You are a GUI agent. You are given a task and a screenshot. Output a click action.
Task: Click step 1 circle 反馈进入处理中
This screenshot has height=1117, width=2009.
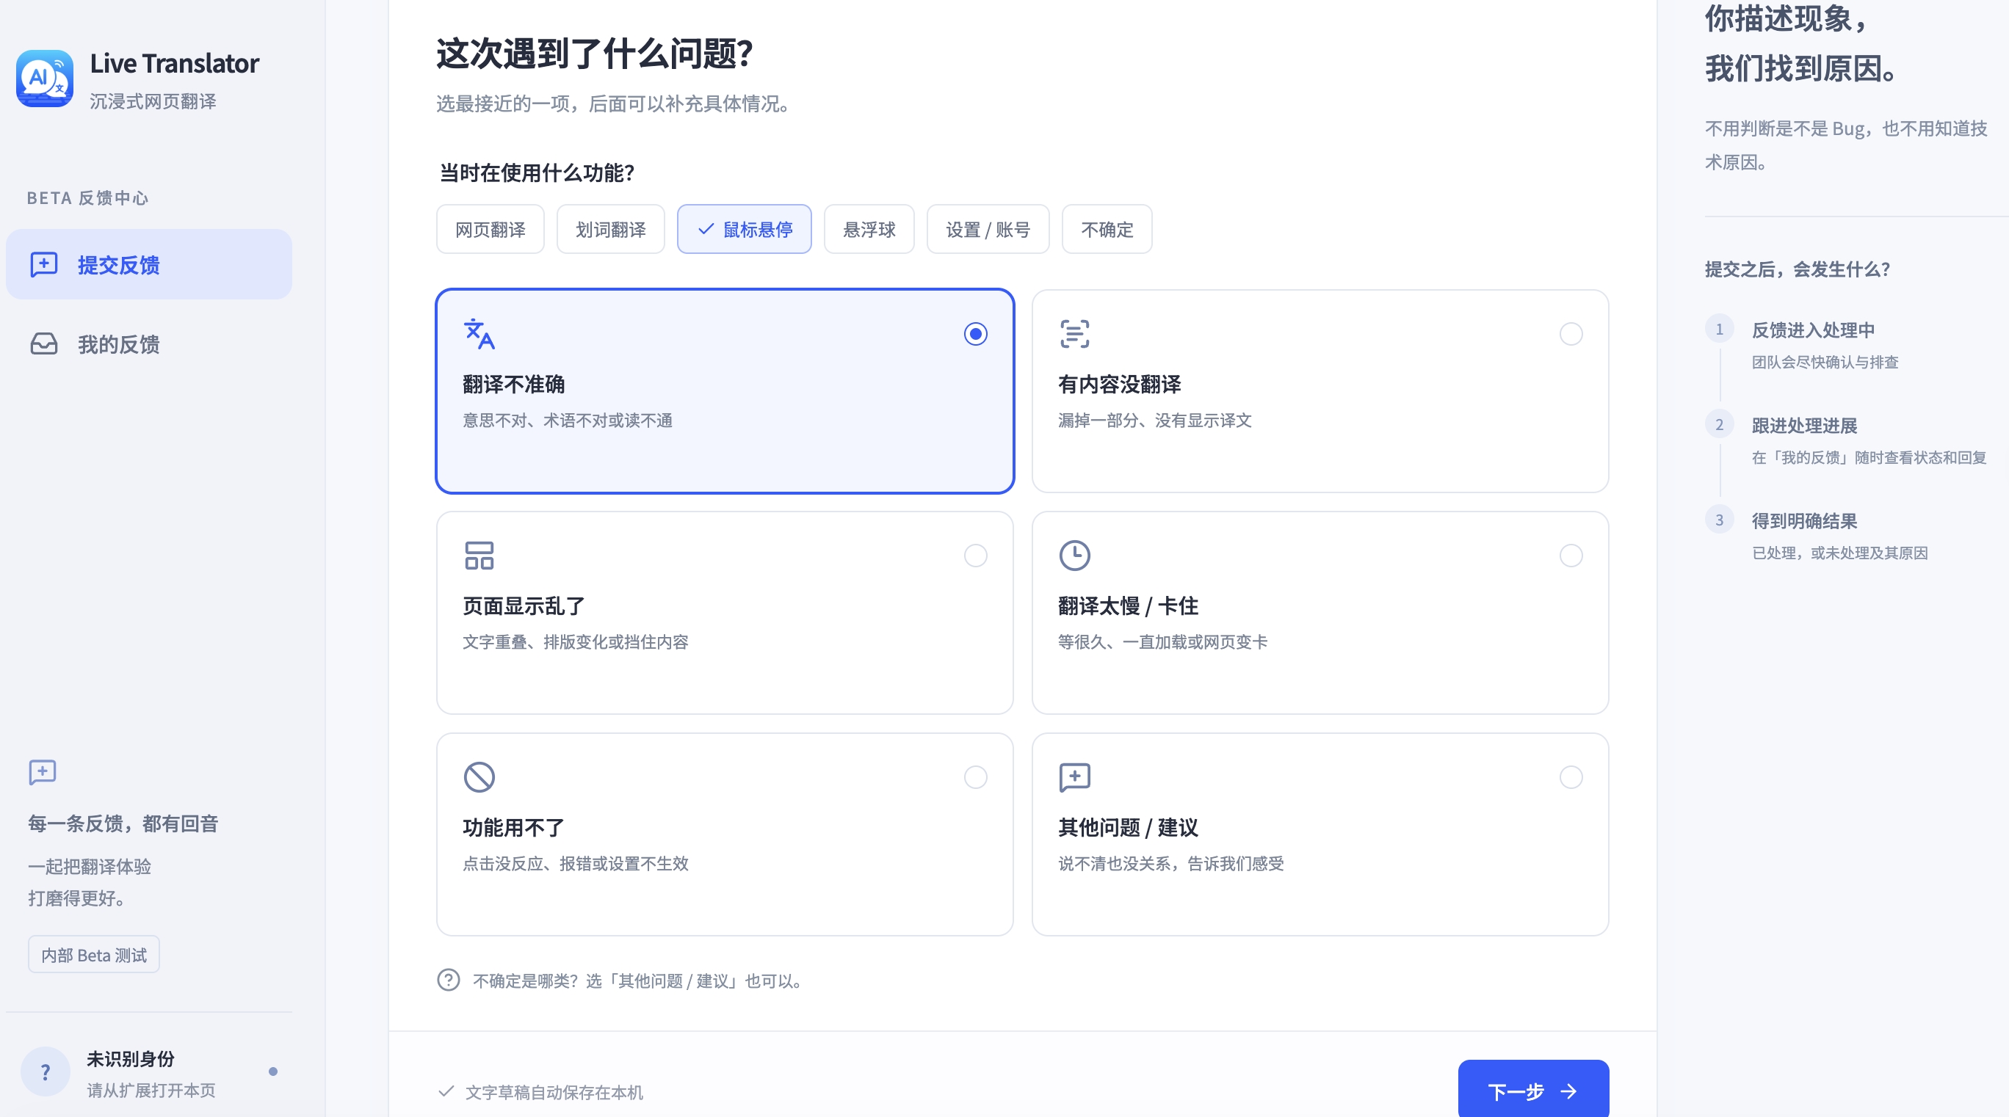[1719, 330]
